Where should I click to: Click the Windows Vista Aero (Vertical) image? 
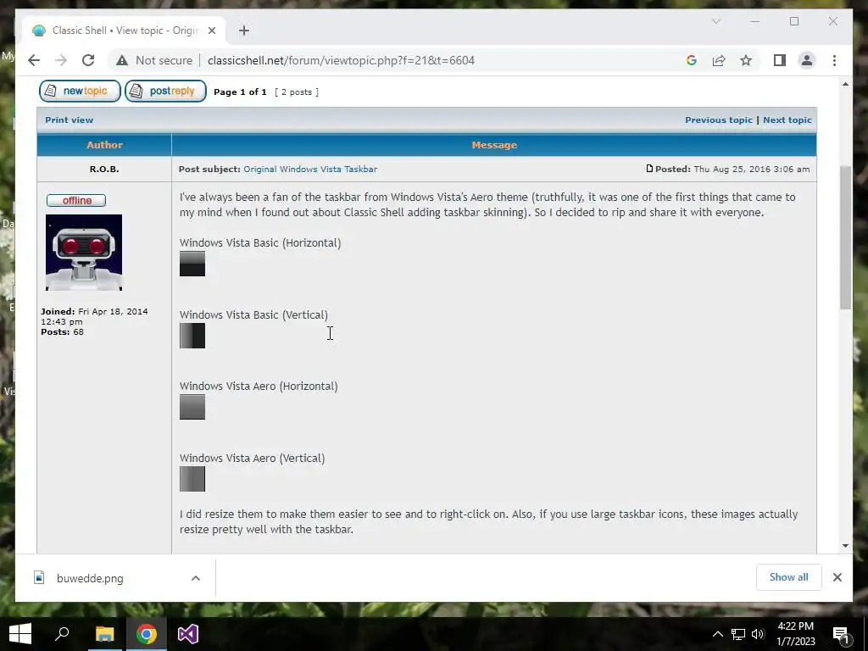pyautogui.click(x=192, y=479)
